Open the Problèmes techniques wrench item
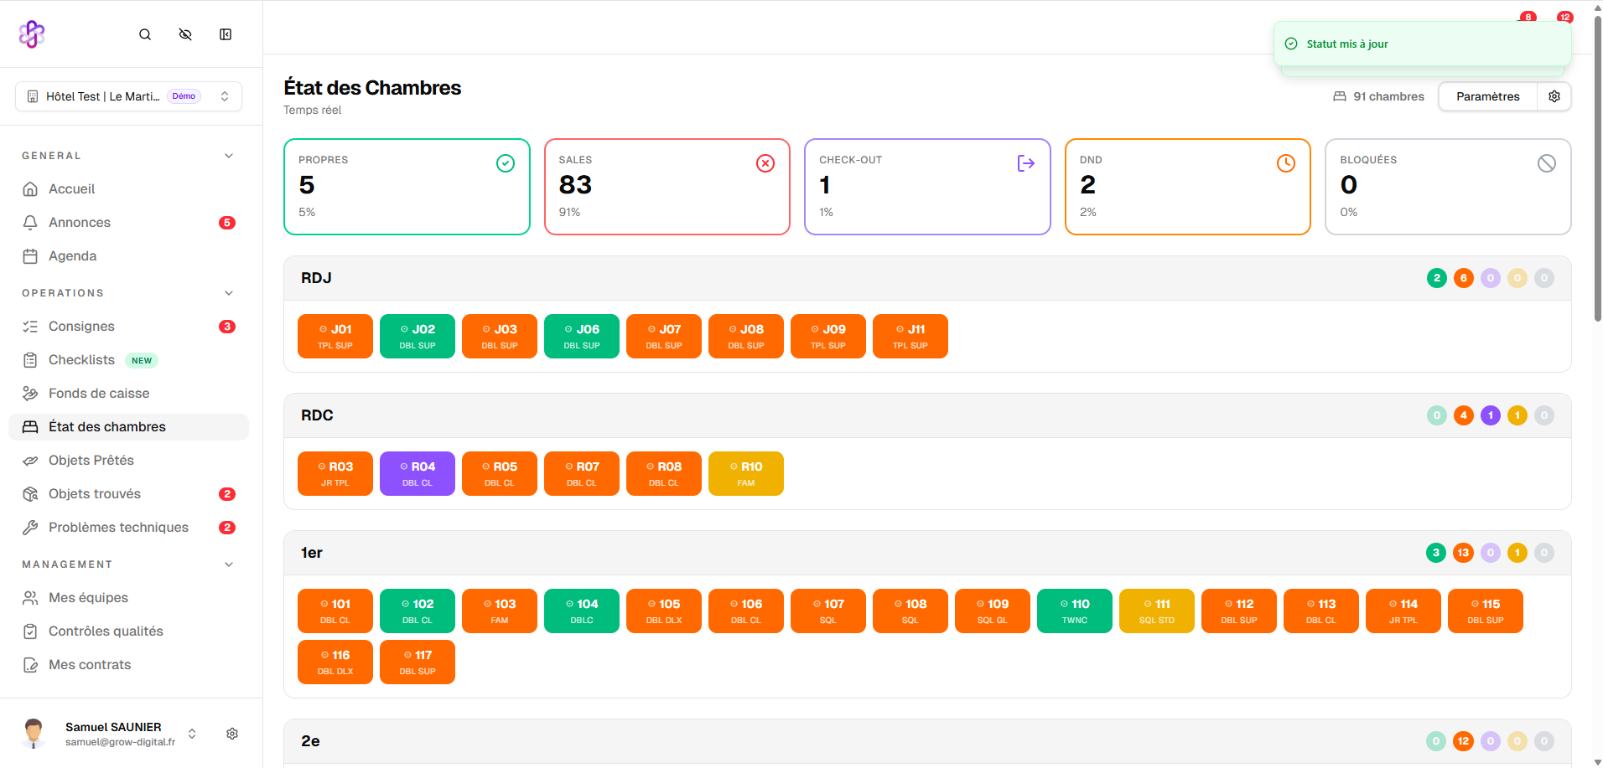 click(118, 528)
